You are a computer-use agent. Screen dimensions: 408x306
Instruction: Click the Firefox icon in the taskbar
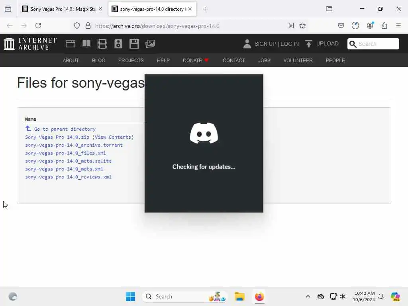pos(259,296)
